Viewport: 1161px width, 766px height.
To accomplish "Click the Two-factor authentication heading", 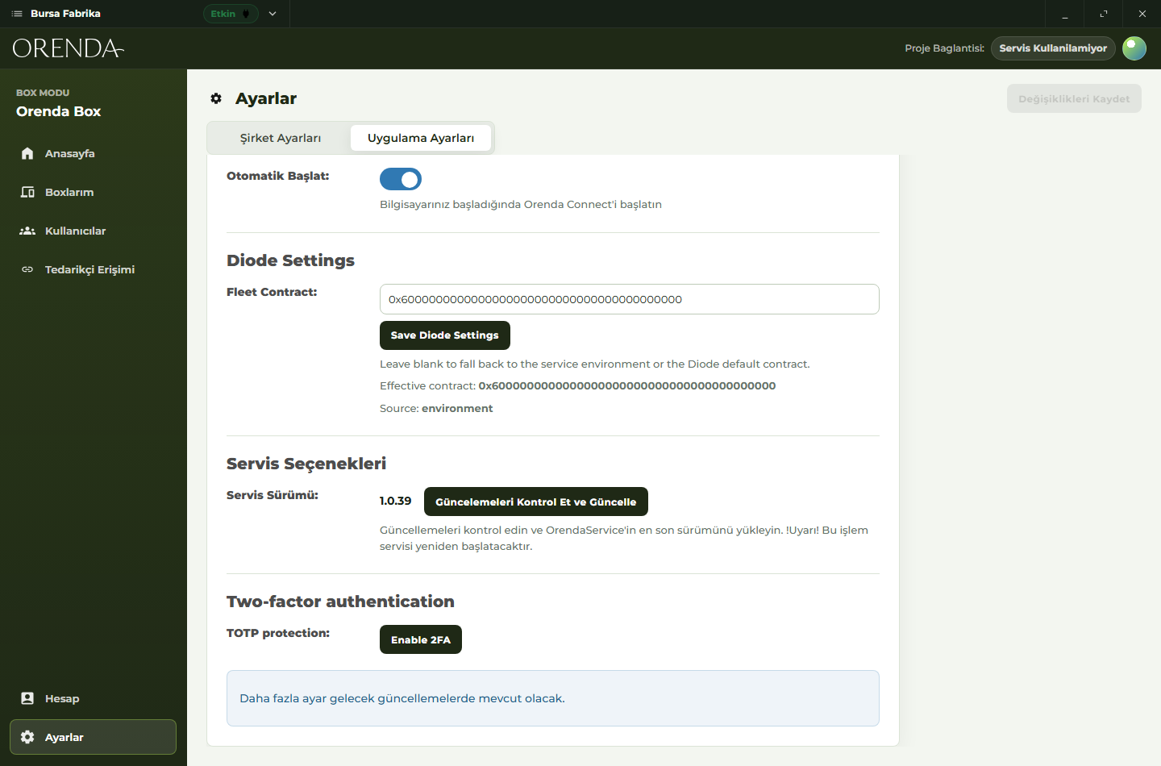I will [x=340, y=602].
